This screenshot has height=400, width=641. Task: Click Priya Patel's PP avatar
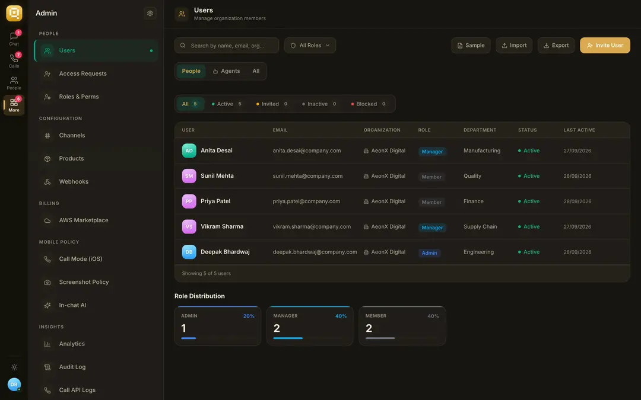point(189,201)
